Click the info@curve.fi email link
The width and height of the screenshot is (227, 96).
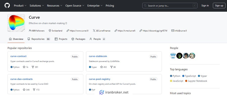tap(181, 31)
